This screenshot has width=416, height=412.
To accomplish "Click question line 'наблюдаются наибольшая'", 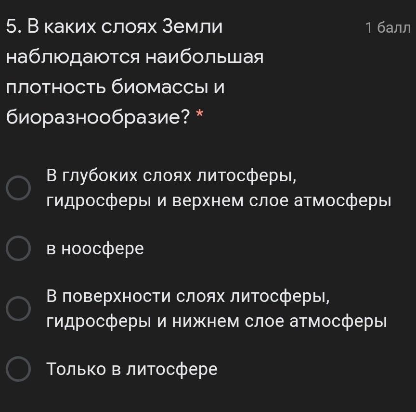I will (x=135, y=57).
